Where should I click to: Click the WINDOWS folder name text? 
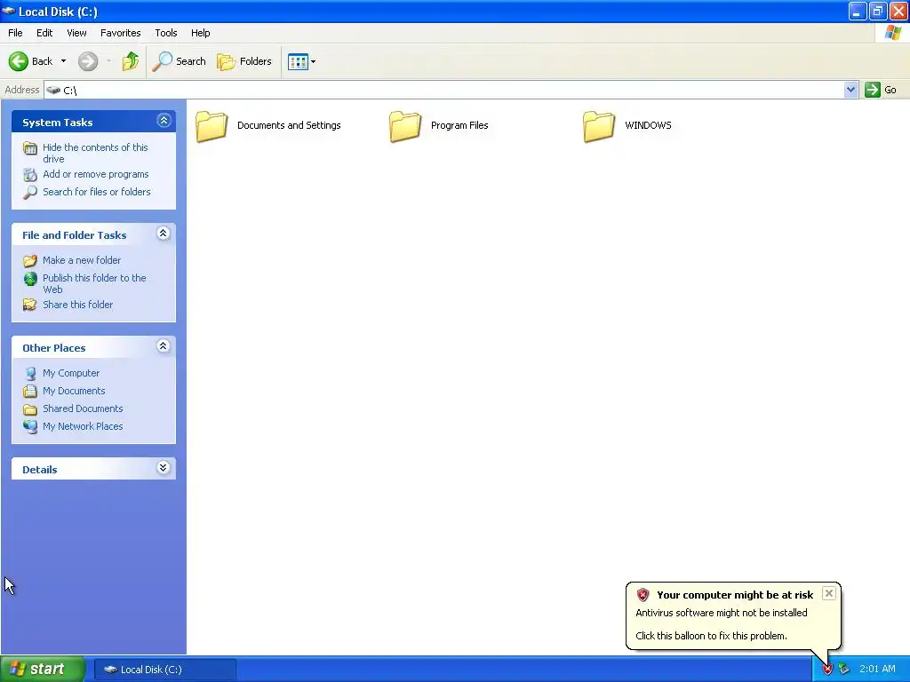click(x=648, y=125)
